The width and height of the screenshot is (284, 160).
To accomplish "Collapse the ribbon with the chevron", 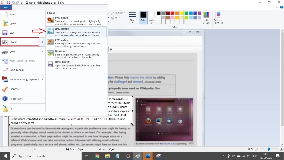I will tap(277, 7).
